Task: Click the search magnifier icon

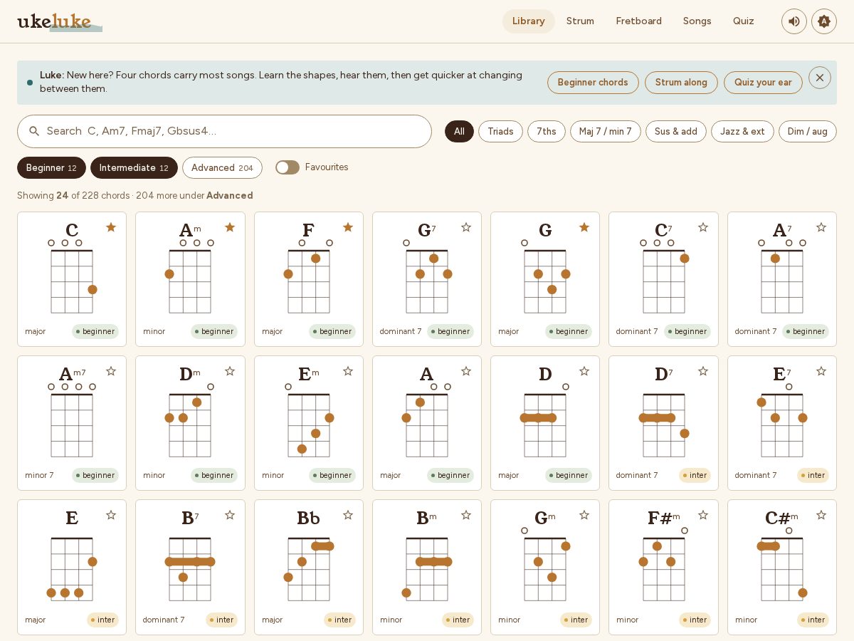Action: coord(34,131)
